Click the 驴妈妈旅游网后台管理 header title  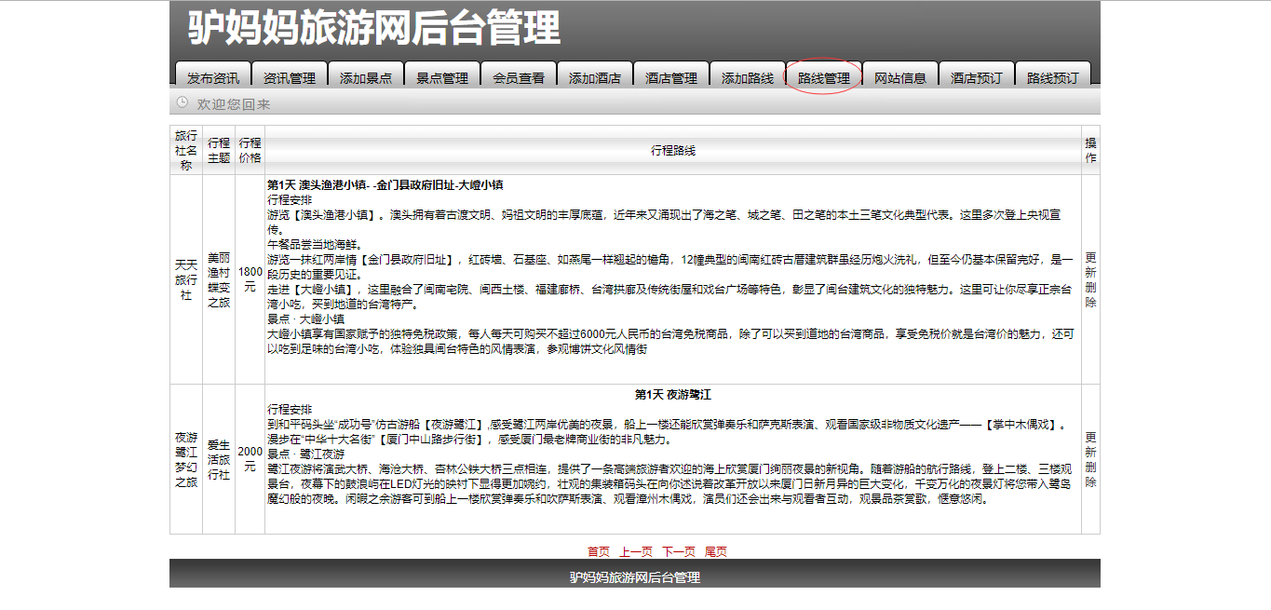pyautogui.click(x=374, y=28)
